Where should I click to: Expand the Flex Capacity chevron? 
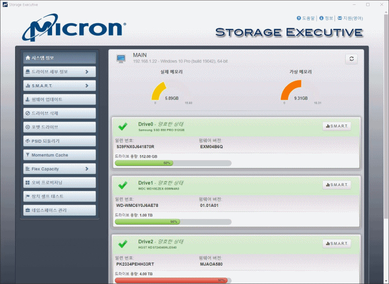pyautogui.click(x=87, y=169)
